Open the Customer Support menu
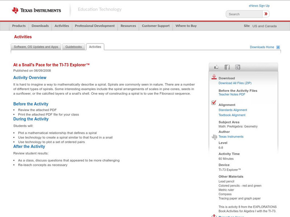Image resolution: width=290 pixels, height=217 pixels. point(156,26)
